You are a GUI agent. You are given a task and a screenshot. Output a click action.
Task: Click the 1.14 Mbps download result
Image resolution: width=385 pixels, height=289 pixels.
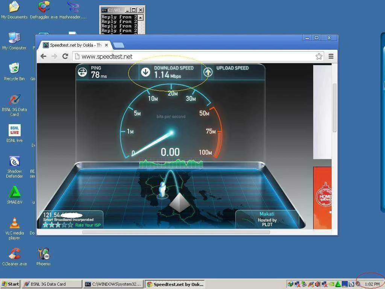(x=168, y=75)
